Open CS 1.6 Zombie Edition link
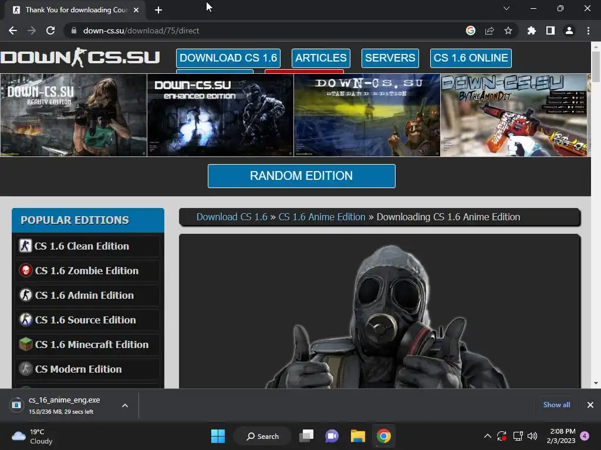 (87, 271)
